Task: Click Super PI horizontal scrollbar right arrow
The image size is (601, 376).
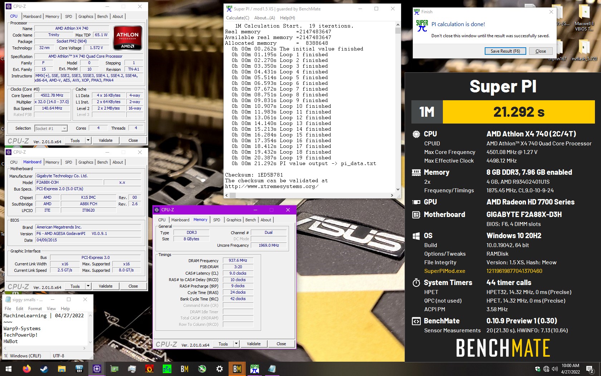Action: coord(392,195)
